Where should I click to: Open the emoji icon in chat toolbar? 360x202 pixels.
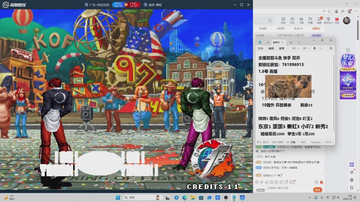[257, 182]
